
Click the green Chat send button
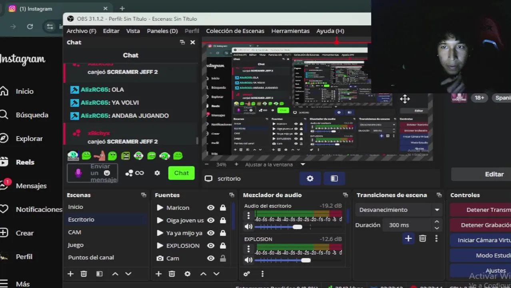[181, 173]
